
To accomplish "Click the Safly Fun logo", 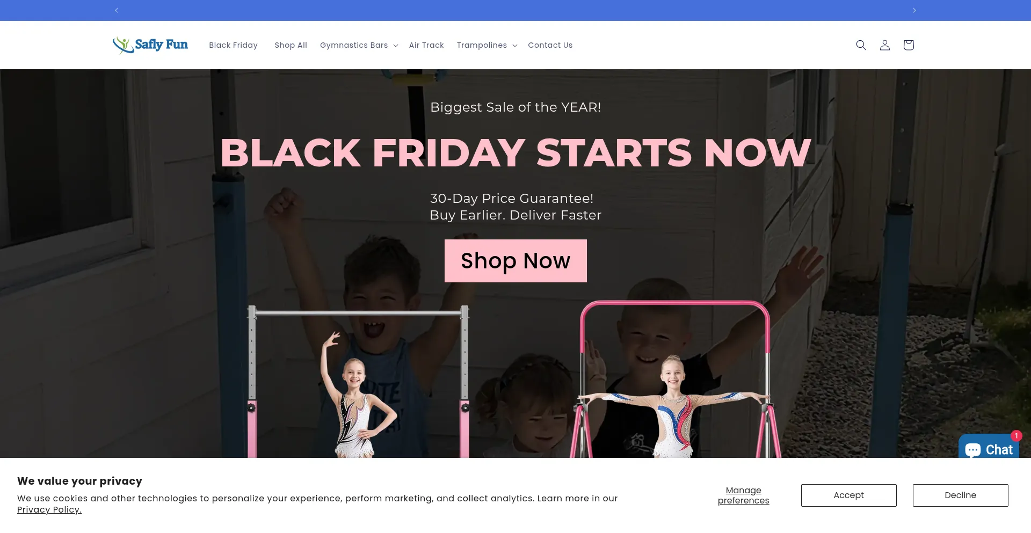I will coord(150,45).
